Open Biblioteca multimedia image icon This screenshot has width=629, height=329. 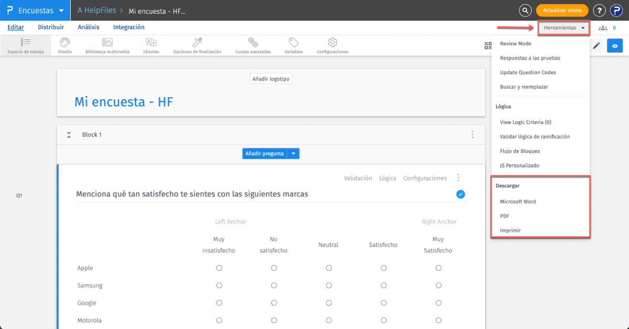coord(107,43)
